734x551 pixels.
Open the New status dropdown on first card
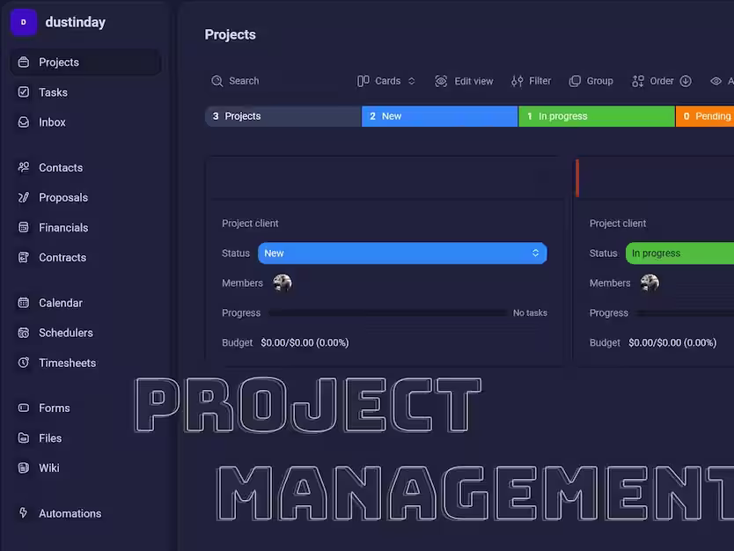[x=402, y=253]
